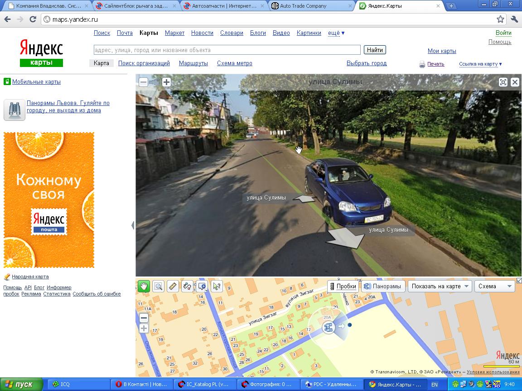Open the Почта service link
This screenshot has height=391, width=522.
(x=125, y=33)
